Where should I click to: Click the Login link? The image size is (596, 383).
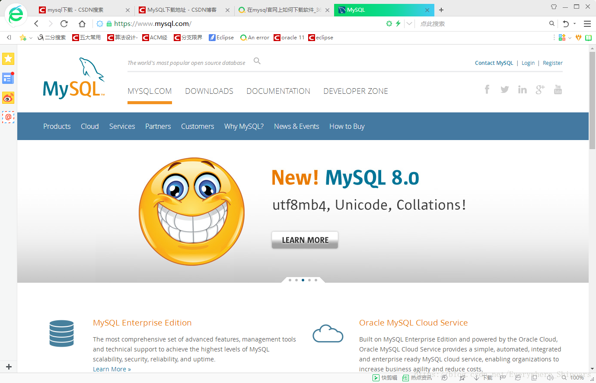click(x=528, y=63)
